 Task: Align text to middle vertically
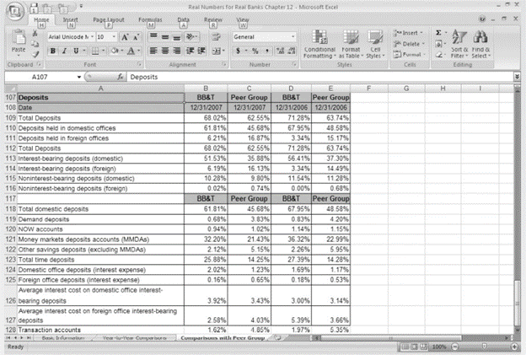[x=165, y=36]
